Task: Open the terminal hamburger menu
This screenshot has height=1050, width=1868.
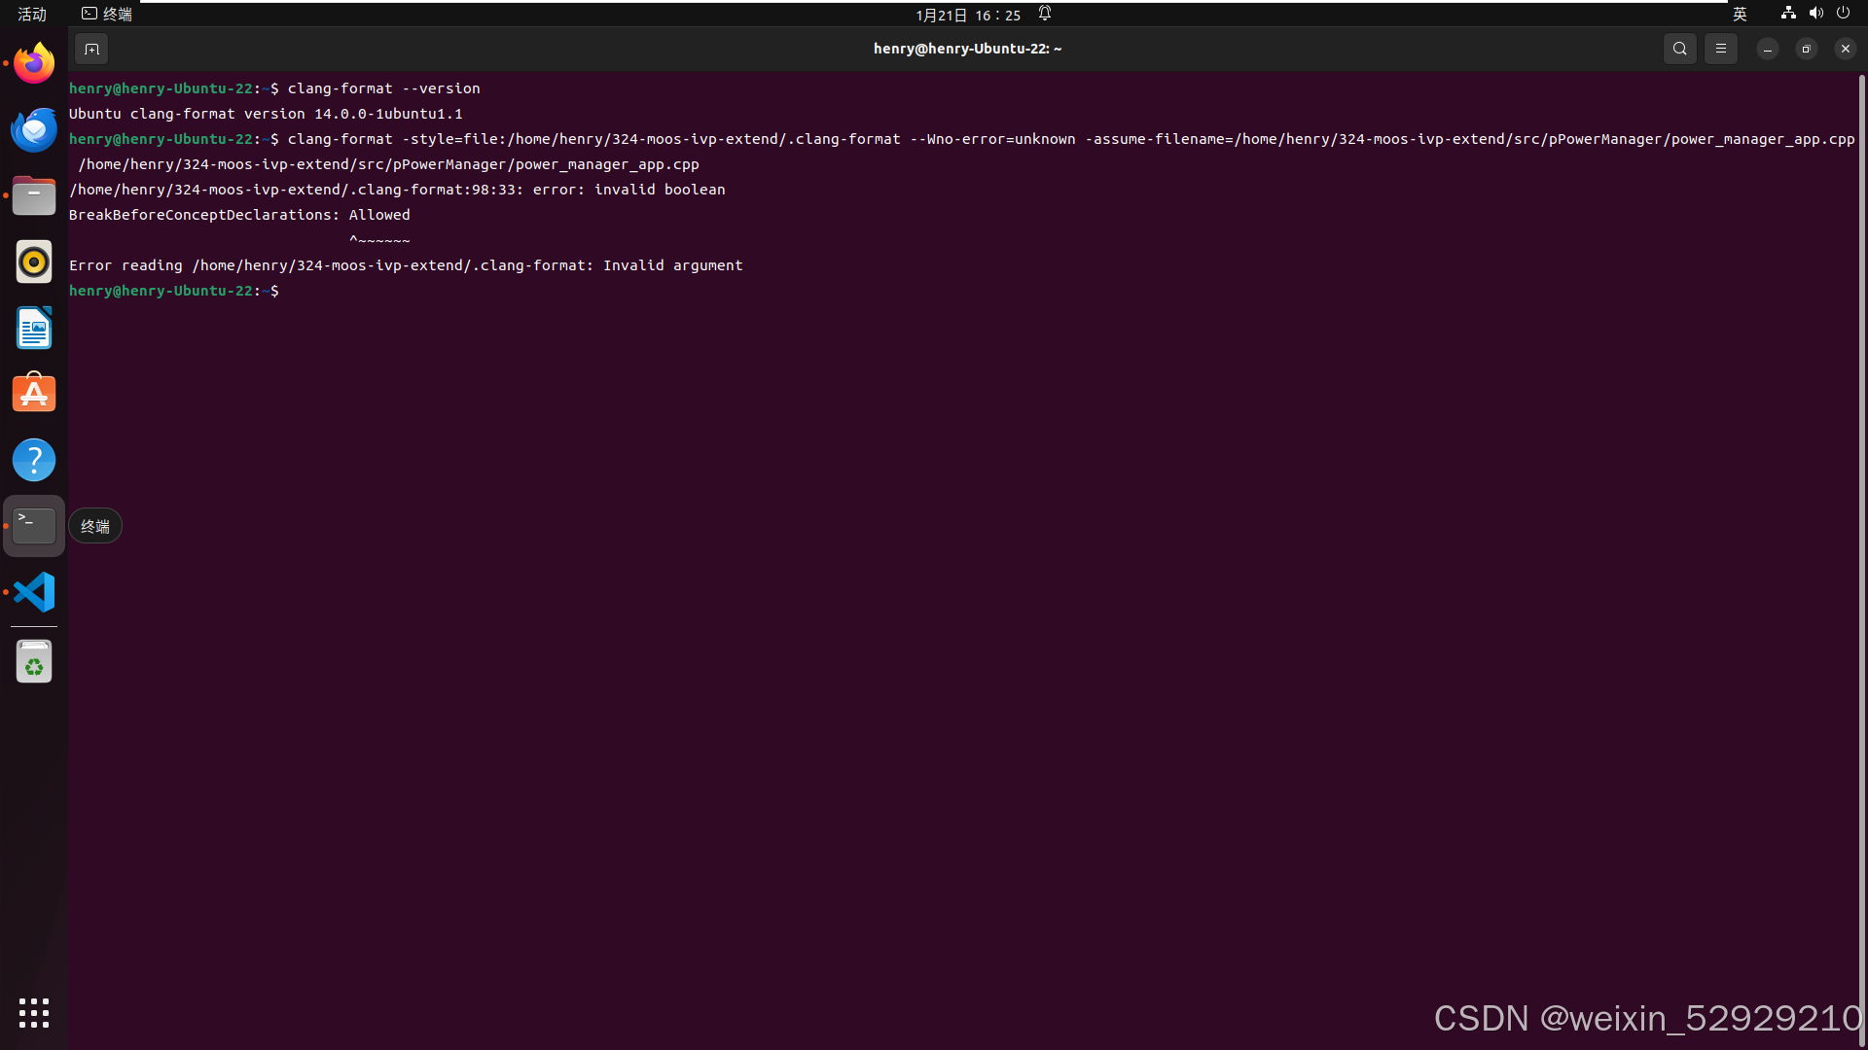Action: click(1720, 48)
